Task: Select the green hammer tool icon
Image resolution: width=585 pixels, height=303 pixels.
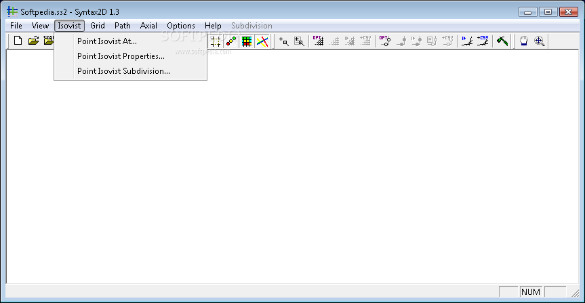Action: click(502, 41)
